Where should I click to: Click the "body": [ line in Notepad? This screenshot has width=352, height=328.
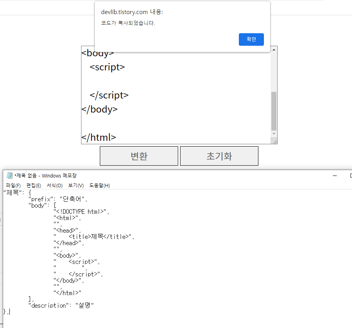(x=42, y=205)
